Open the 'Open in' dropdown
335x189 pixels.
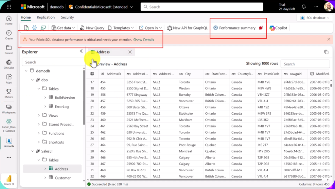[150, 28]
